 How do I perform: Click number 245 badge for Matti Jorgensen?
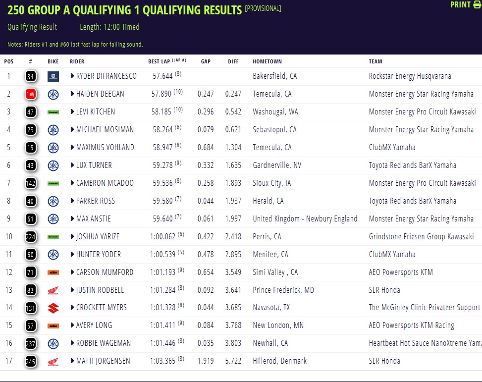31,361
